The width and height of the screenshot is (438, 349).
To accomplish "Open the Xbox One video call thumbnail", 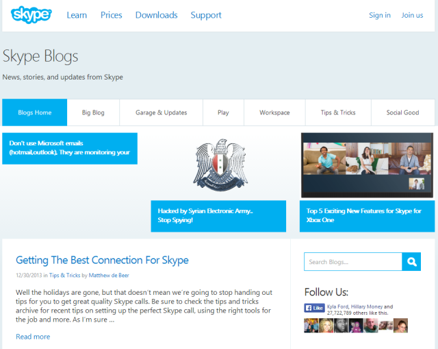I will pos(367,165).
